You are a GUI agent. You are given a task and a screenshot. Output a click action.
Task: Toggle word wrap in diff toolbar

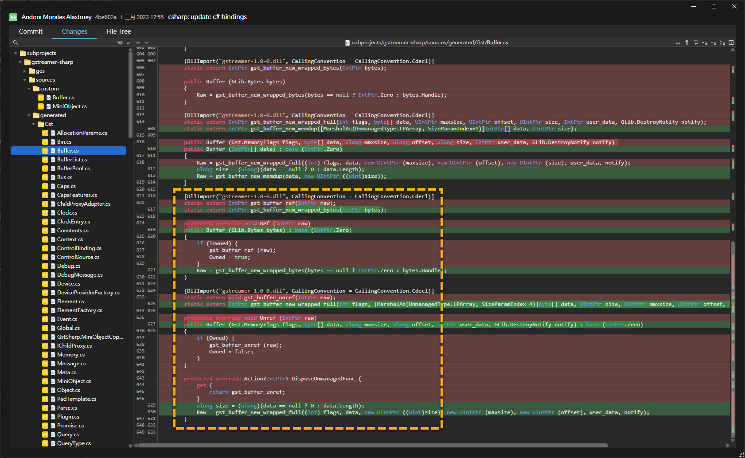click(696, 43)
